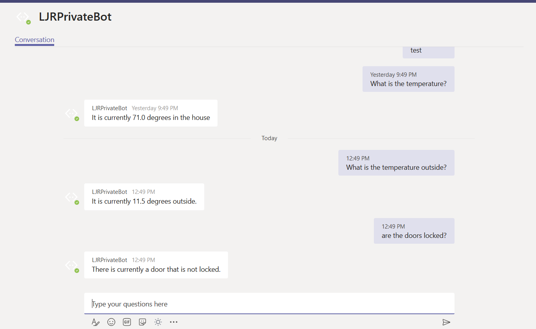Click the LJRPrivateBot avatar in the header
536x329 pixels.
(x=23, y=17)
